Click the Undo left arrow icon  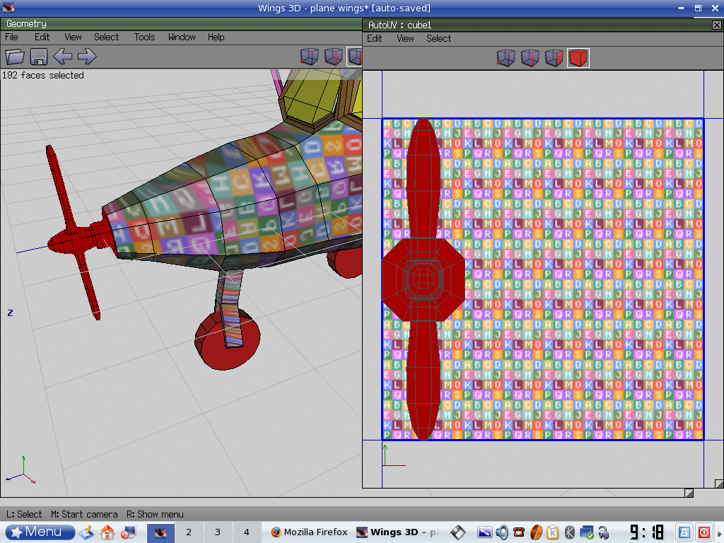click(63, 57)
